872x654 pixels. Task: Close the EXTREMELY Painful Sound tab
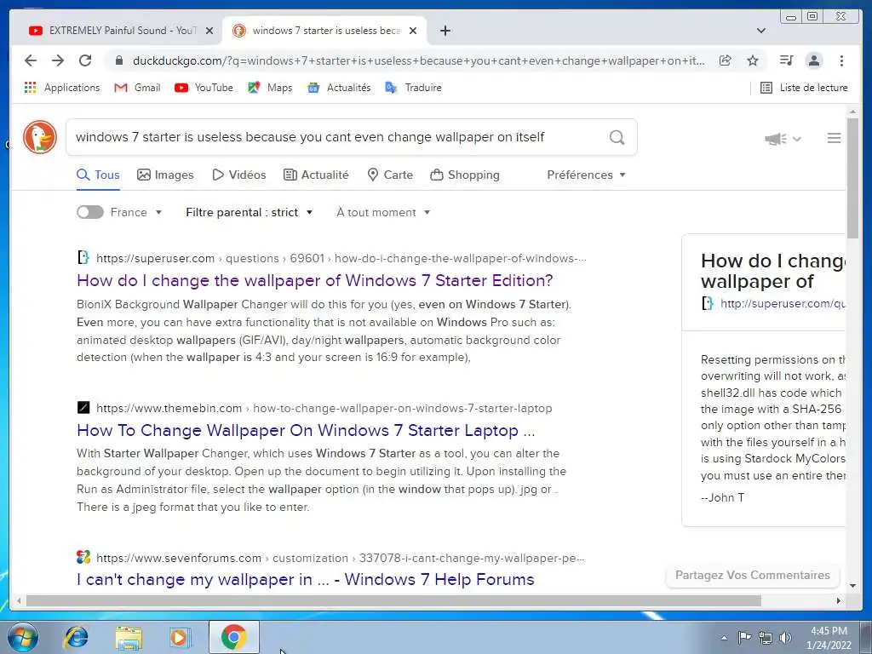click(x=209, y=31)
